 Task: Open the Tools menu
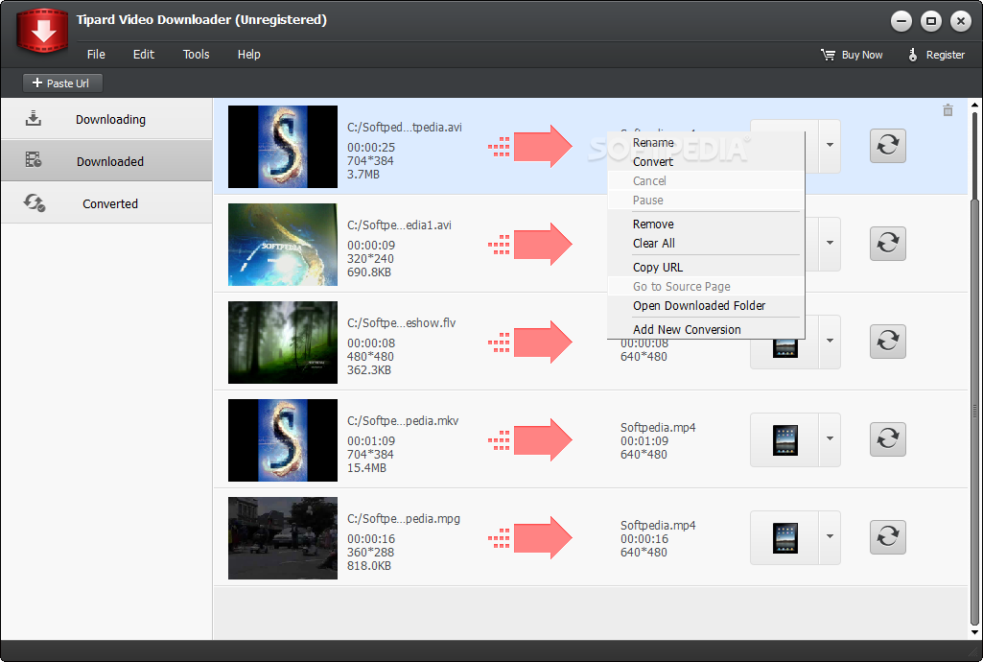(x=197, y=55)
